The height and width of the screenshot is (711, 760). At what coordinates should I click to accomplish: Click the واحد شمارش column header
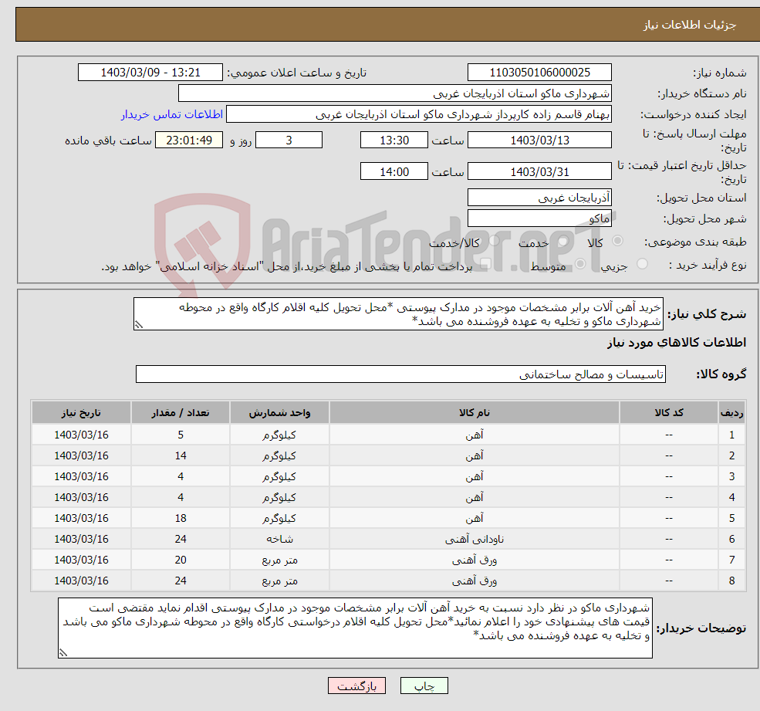click(279, 413)
